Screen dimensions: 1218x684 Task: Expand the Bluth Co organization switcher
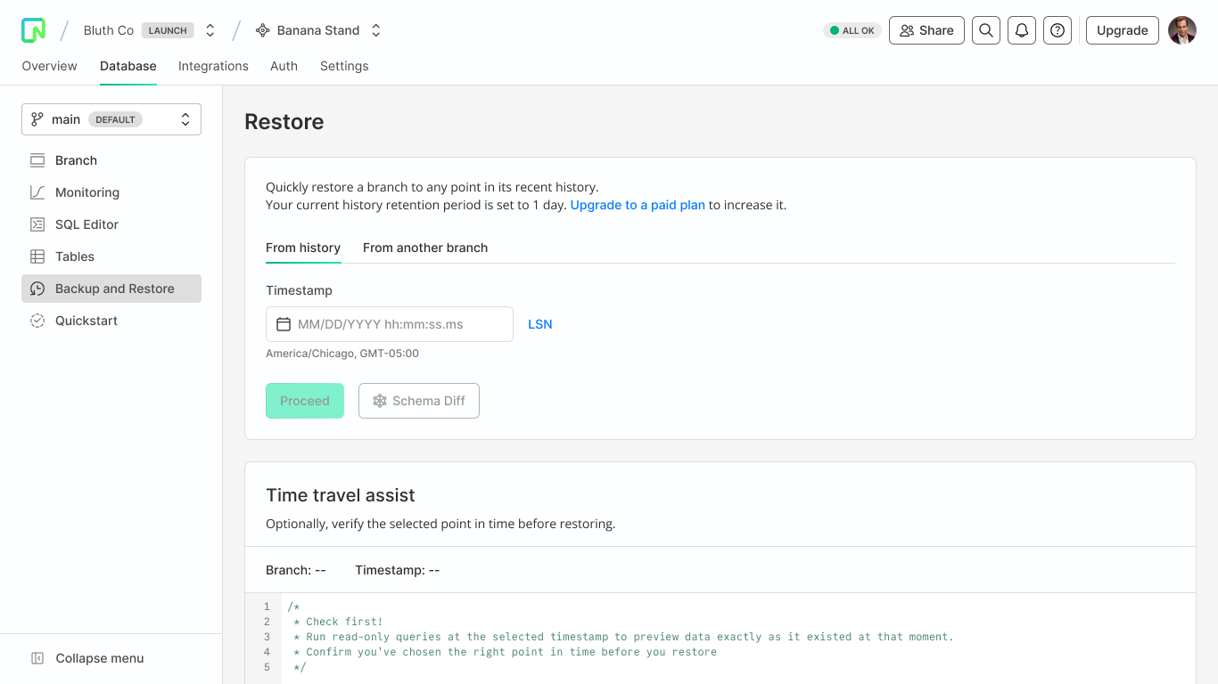pos(210,30)
